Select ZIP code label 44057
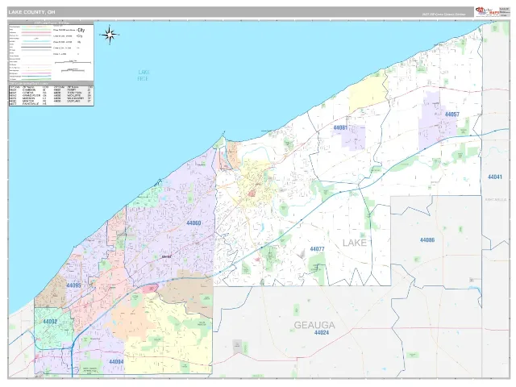This screenshot has height=387, width=516. tap(451, 114)
